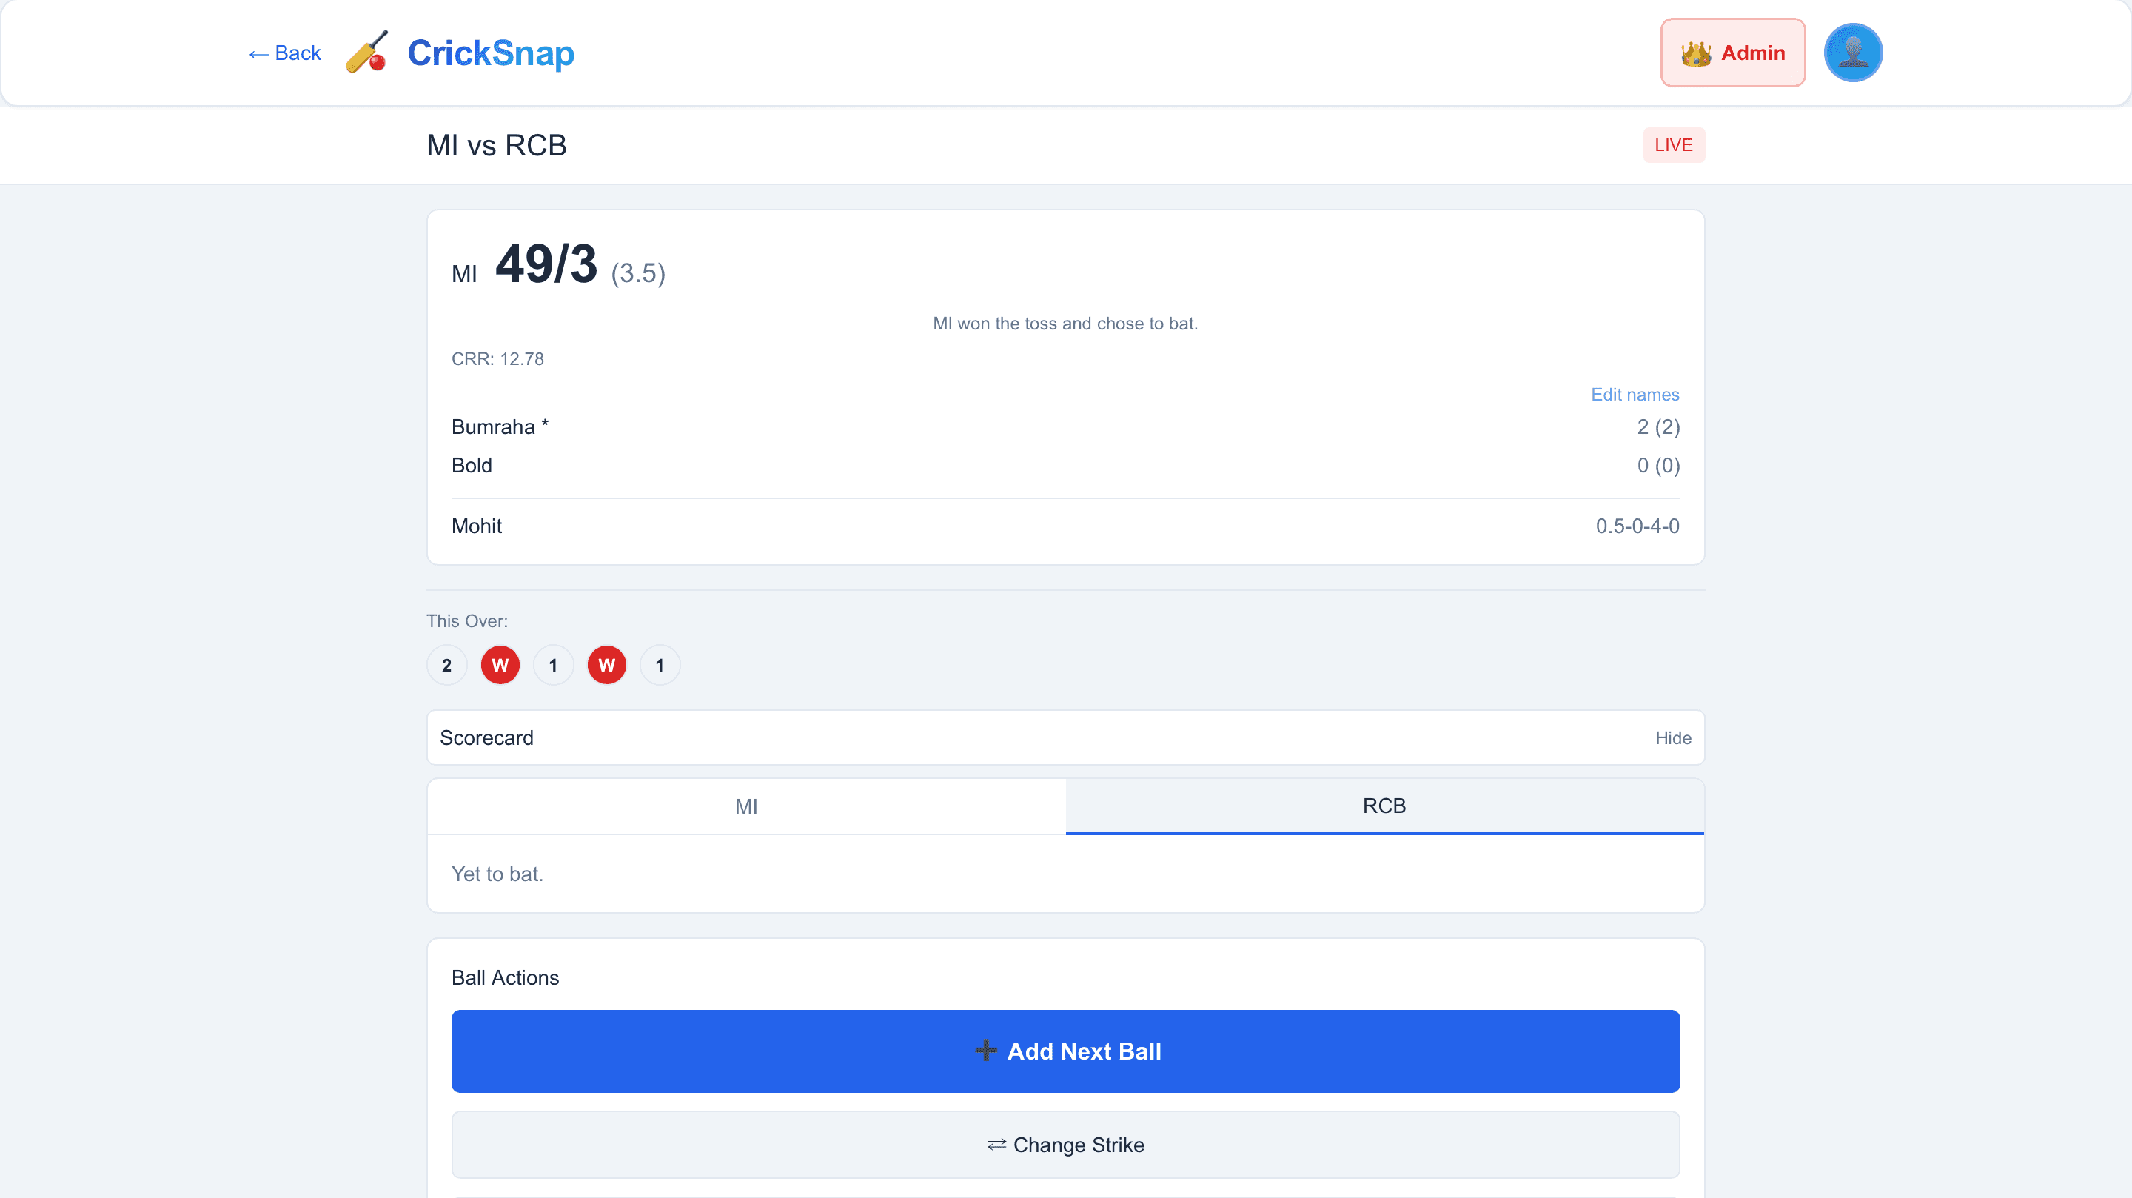Image resolution: width=2132 pixels, height=1198 pixels.
Task: Click the CRR: 12.78 value
Action: click(x=497, y=358)
